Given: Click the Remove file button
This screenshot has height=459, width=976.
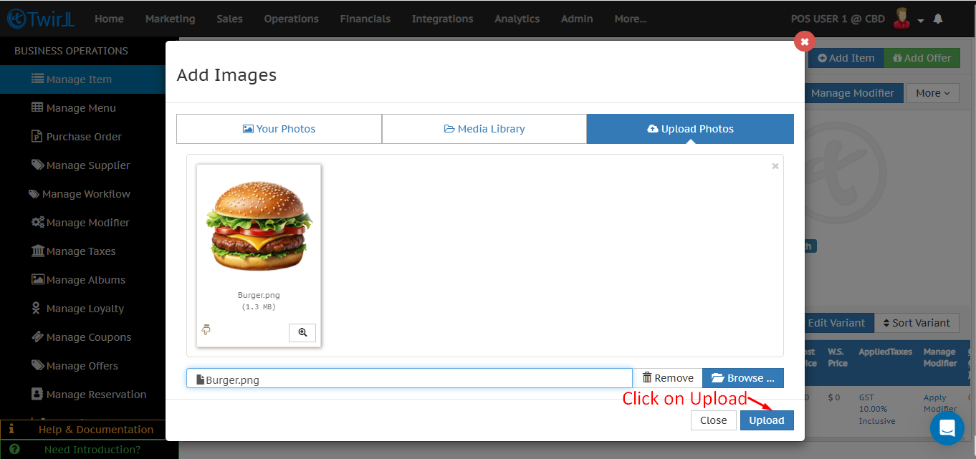Looking at the screenshot, I should coord(668,378).
